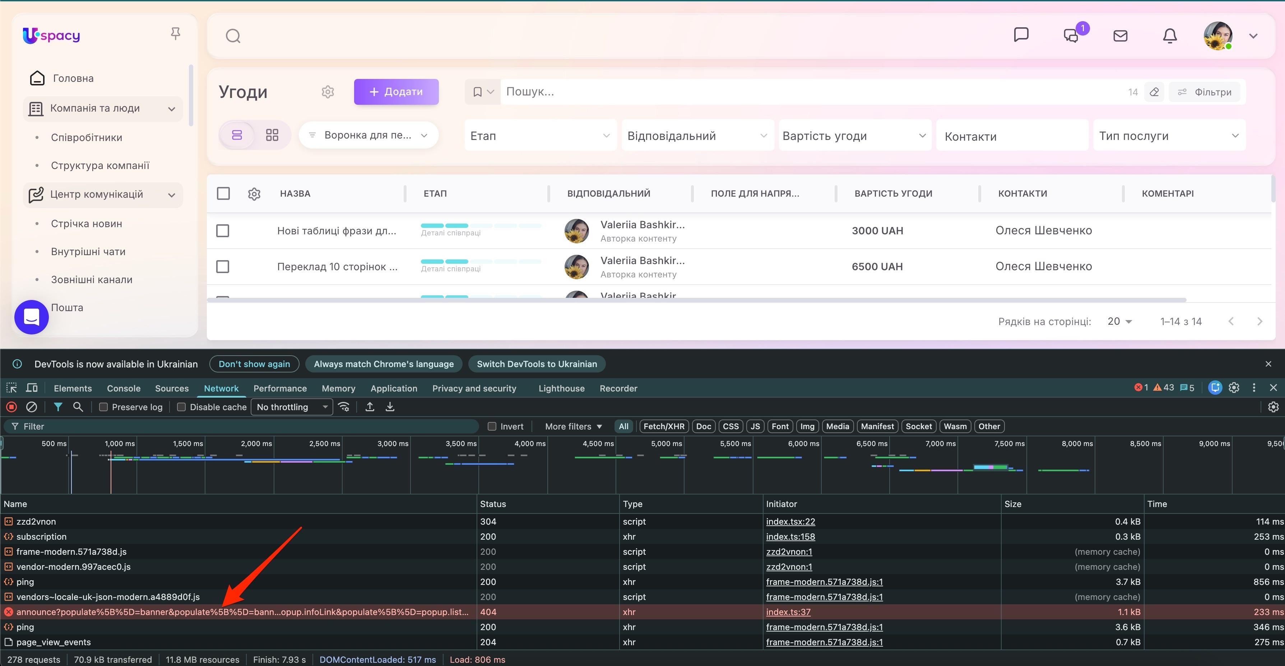Open the DevTools device toolbar toggle

(32, 388)
